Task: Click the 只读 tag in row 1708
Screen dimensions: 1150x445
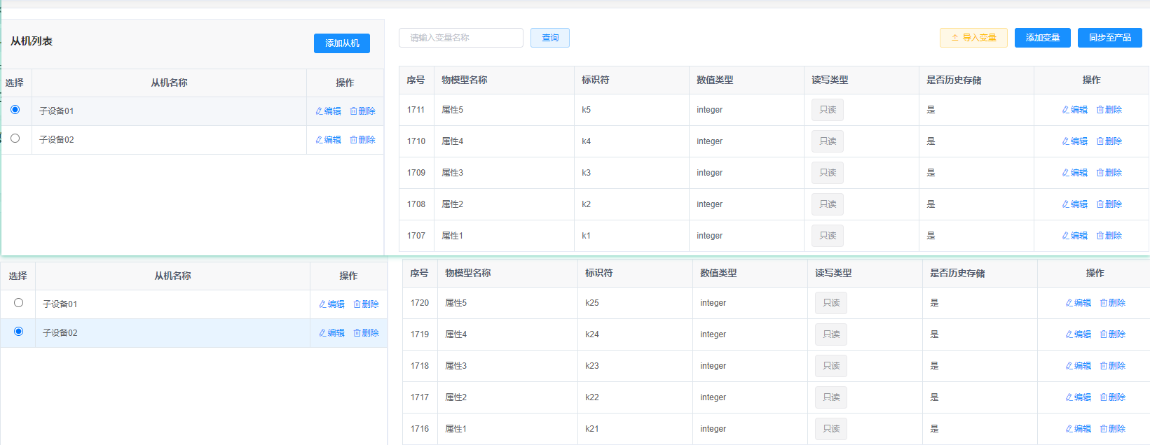Action: pos(827,204)
